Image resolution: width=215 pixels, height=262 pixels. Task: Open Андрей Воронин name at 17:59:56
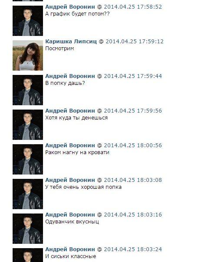click(x=70, y=110)
